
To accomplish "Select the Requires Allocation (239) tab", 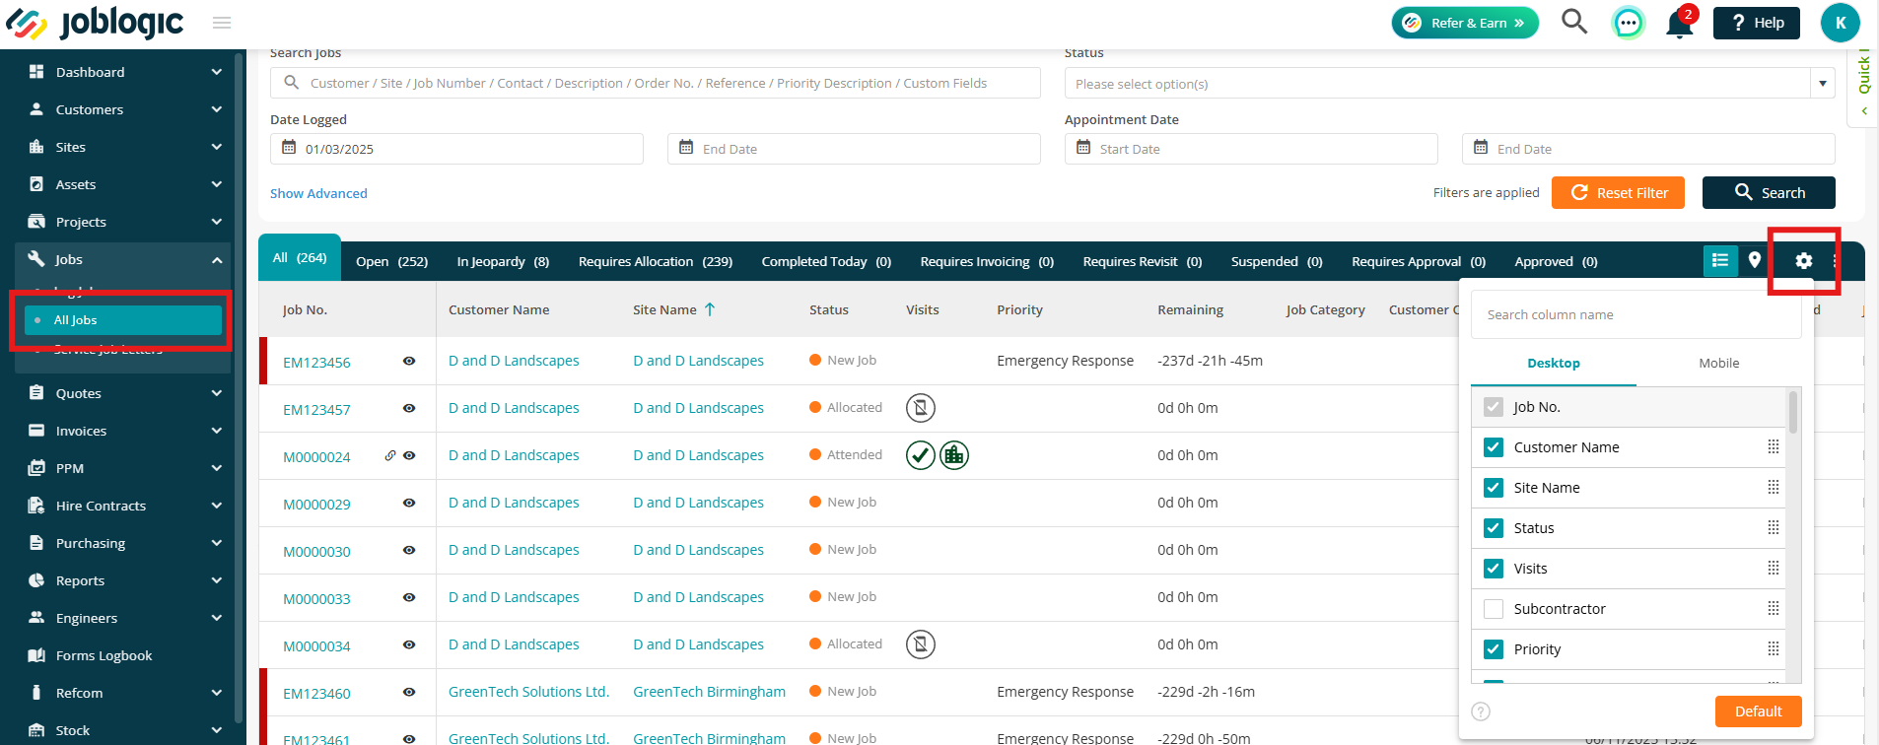I will click(x=656, y=261).
